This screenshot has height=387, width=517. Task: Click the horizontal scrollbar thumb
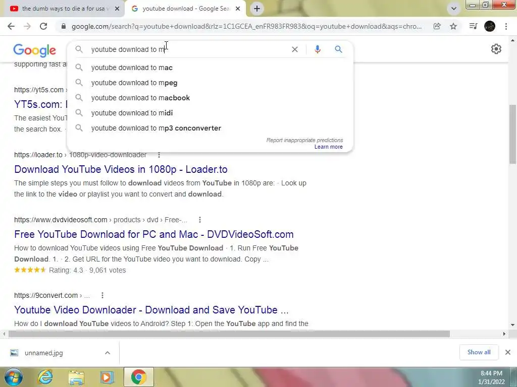click(x=229, y=334)
